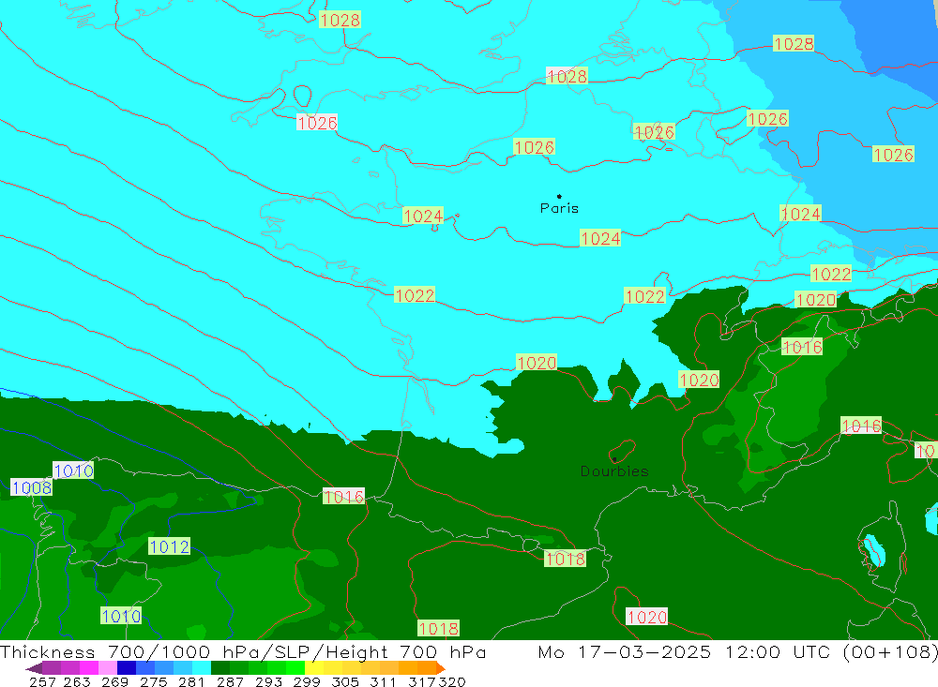Pick the cyan legend swatch
The image size is (938, 687).
[202, 668]
